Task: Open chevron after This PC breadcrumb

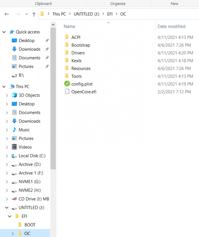Action: pyautogui.click(x=70, y=14)
